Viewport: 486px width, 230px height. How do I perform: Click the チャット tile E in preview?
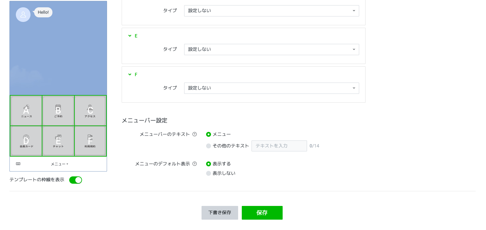[58, 141]
